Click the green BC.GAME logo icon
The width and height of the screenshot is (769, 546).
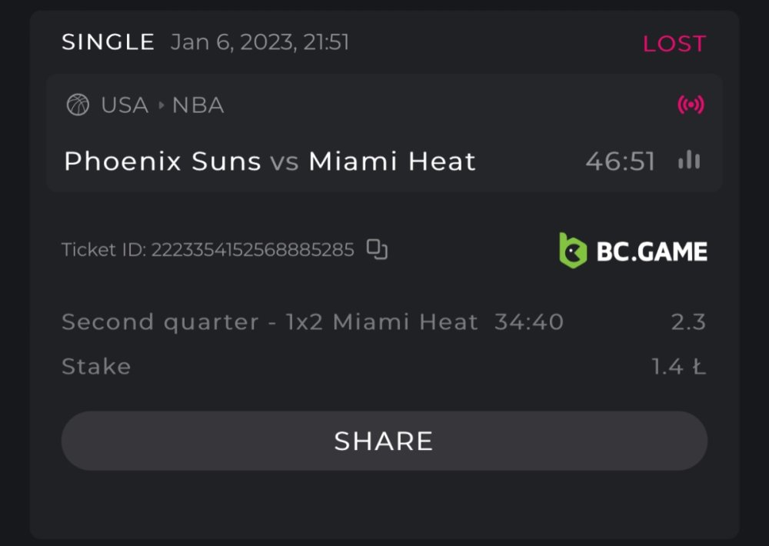(x=573, y=251)
